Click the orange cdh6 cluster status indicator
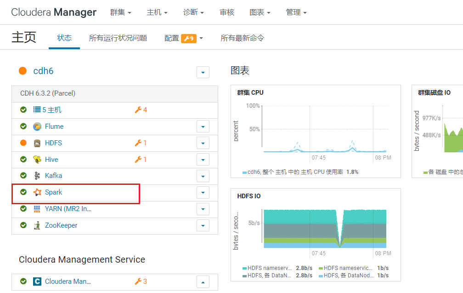463x293 pixels. (x=23, y=71)
